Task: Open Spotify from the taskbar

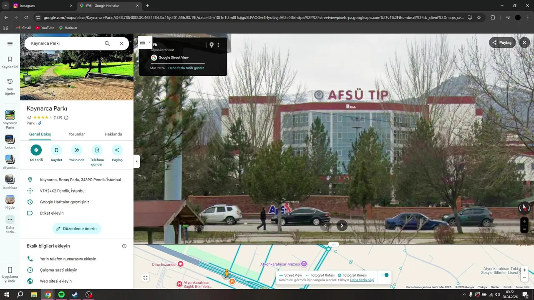Action: 61,295
